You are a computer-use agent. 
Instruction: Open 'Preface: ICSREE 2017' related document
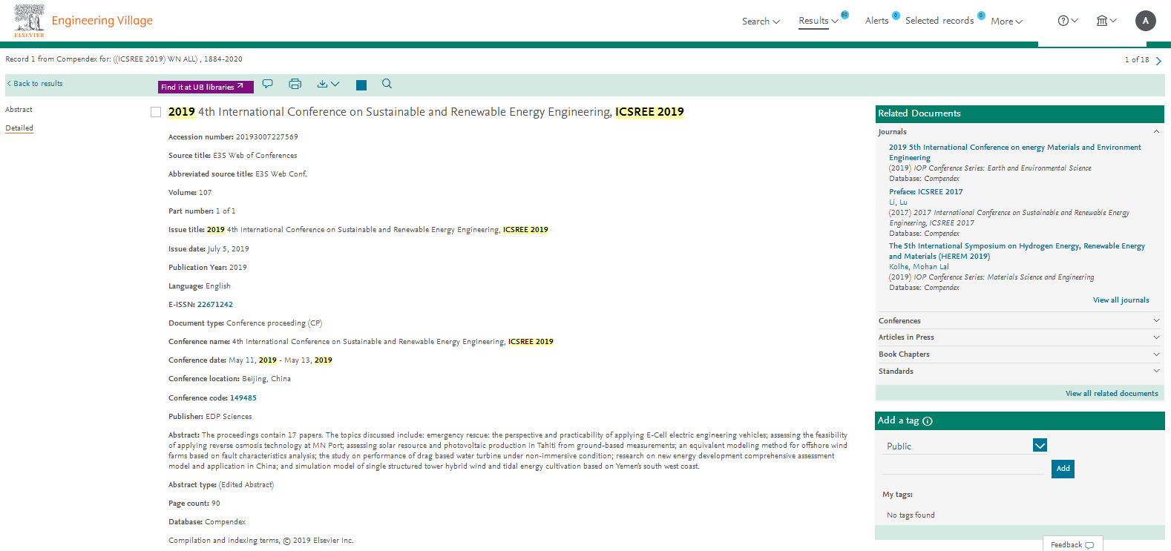[926, 192]
